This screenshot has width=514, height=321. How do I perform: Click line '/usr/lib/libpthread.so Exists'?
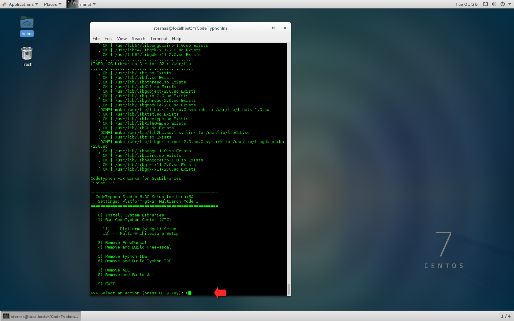pos(142,82)
